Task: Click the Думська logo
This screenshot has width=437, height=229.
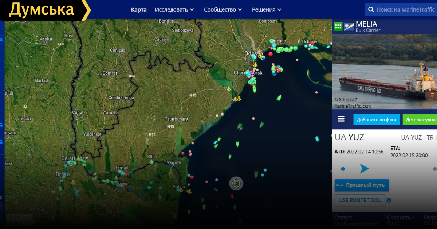Action: point(42,10)
